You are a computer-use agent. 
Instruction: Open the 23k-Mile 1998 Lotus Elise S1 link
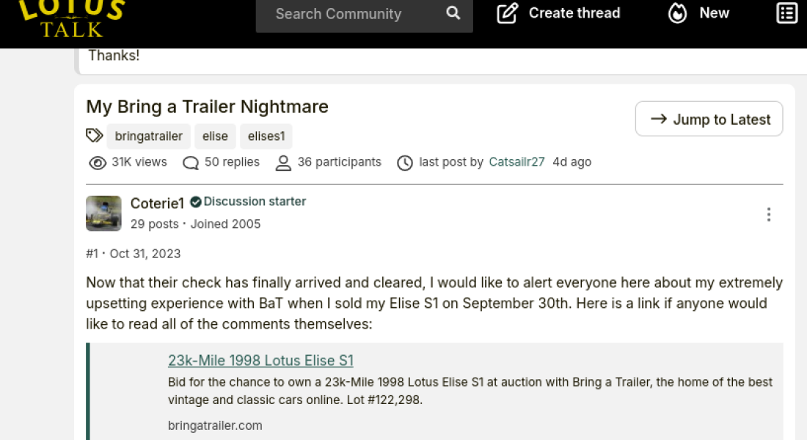260,360
